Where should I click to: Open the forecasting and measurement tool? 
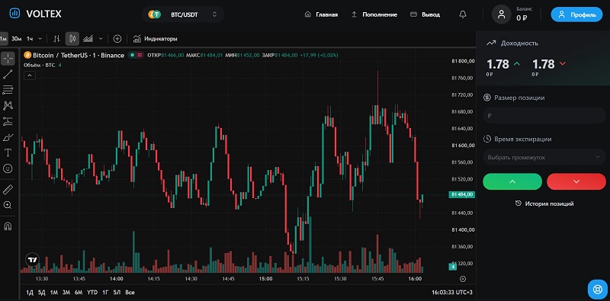[x=8, y=121]
